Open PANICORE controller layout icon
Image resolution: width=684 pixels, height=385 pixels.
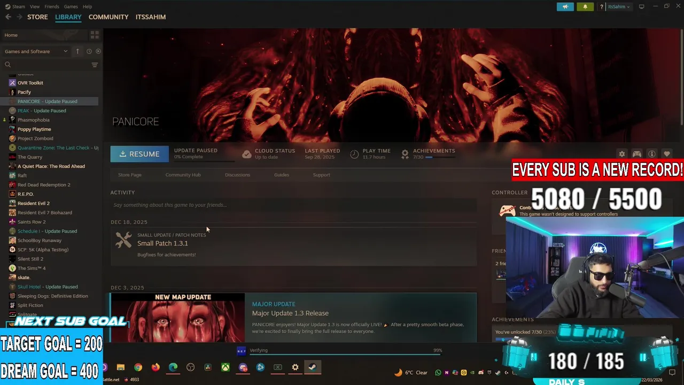point(637,154)
